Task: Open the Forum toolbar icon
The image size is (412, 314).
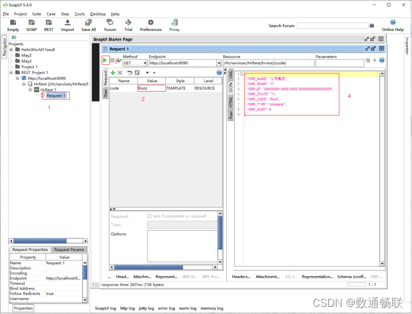Action: [x=110, y=26]
